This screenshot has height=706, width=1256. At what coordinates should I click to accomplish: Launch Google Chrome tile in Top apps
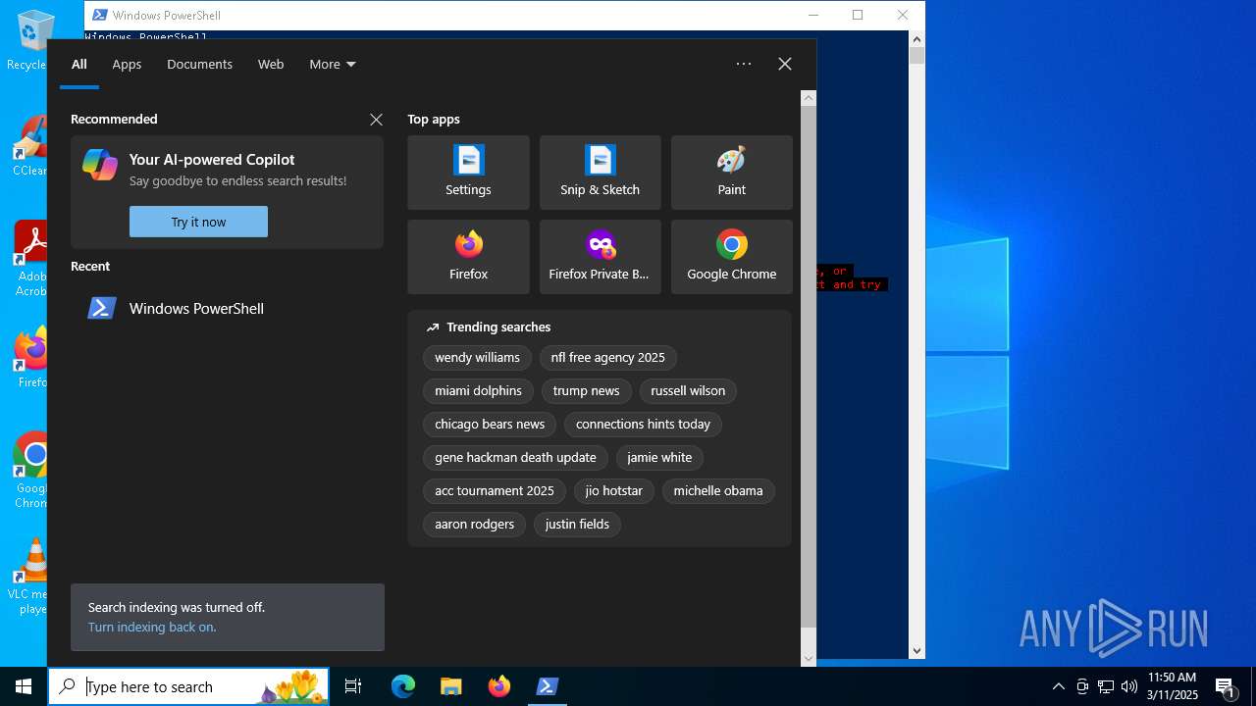(731, 257)
